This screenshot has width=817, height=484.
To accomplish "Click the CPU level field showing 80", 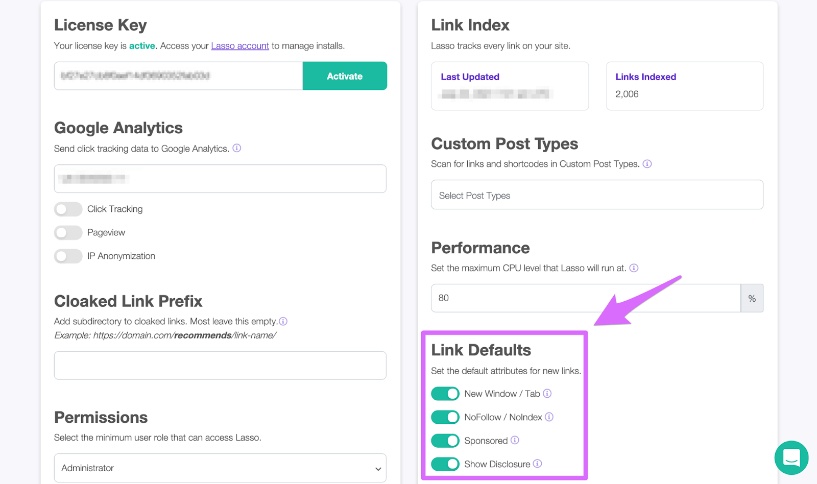I will point(586,298).
